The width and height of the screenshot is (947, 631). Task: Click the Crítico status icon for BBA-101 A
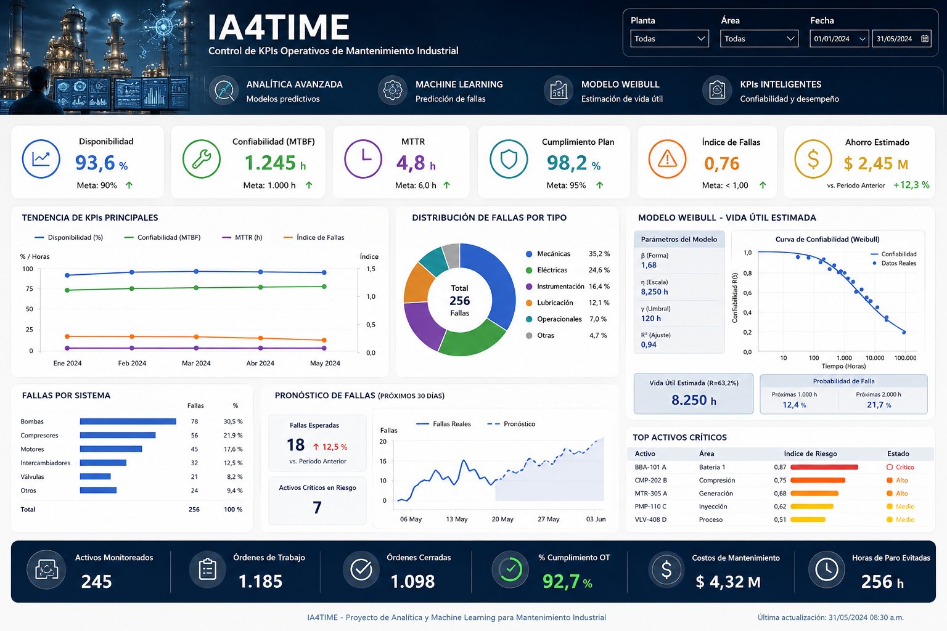(x=890, y=467)
